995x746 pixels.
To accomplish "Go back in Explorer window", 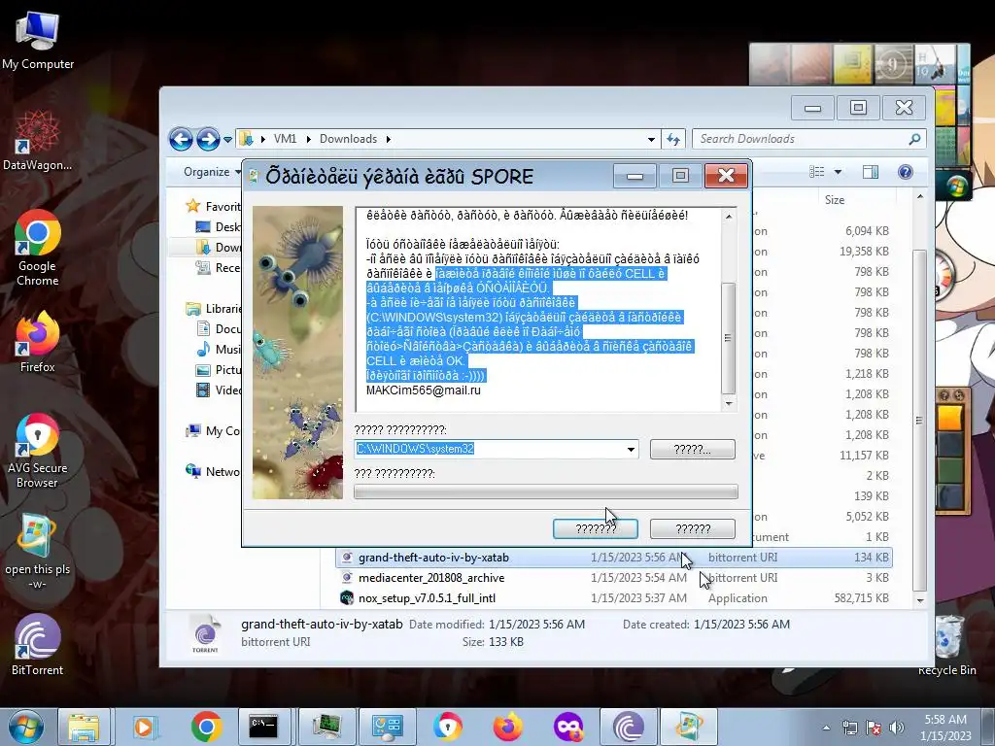I will point(181,139).
